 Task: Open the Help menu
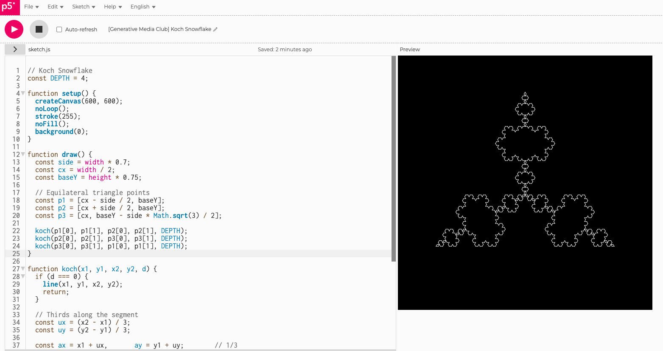pos(113,7)
